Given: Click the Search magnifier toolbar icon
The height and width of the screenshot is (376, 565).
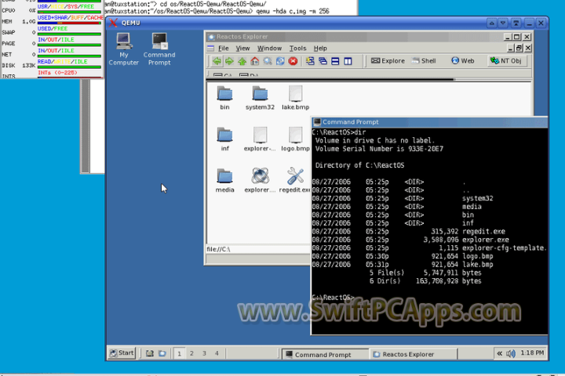Looking at the screenshot, I should click(268, 61).
